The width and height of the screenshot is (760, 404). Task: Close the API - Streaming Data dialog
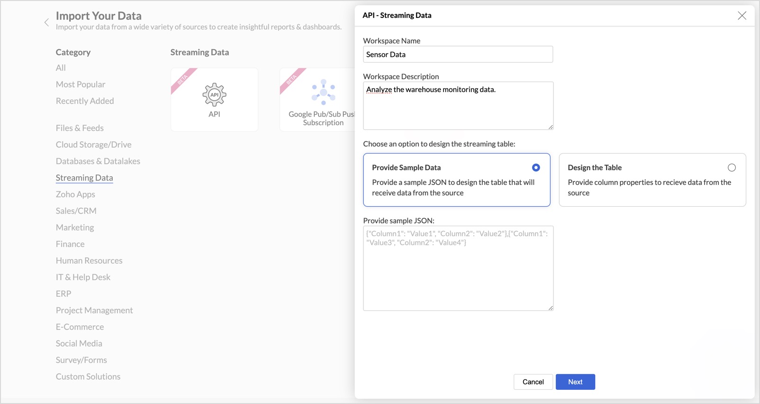click(x=742, y=16)
